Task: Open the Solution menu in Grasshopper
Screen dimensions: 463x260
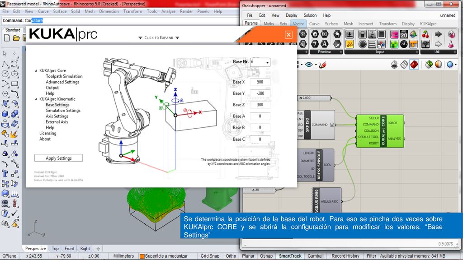Action: pos(310,15)
